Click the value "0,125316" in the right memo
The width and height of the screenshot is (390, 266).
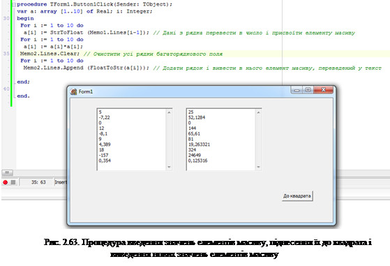pos(197,161)
